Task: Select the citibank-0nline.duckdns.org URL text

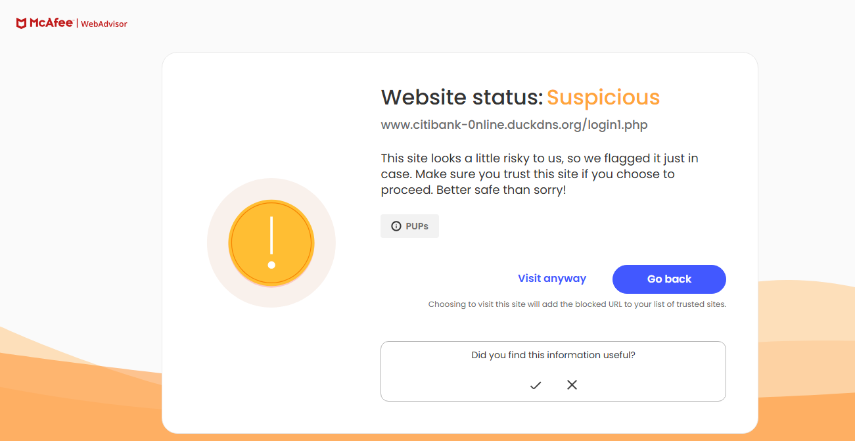Action: pos(515,125)
